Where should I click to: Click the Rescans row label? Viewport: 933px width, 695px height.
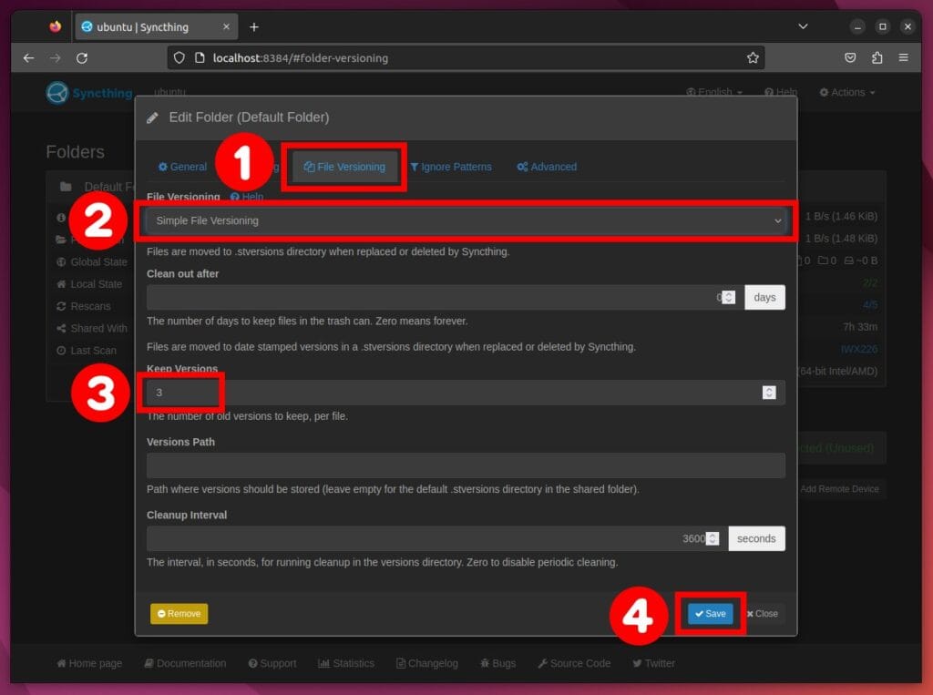pos(90,306)
